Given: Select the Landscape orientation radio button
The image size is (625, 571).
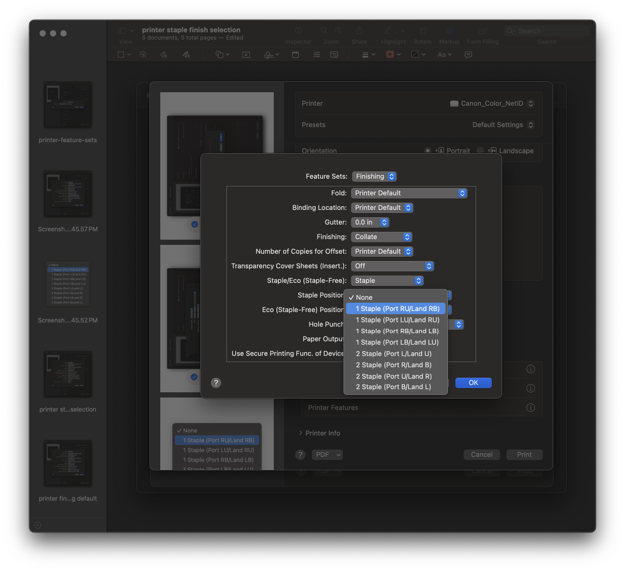Looking at the screenshot, I should [x=479, y=151].
